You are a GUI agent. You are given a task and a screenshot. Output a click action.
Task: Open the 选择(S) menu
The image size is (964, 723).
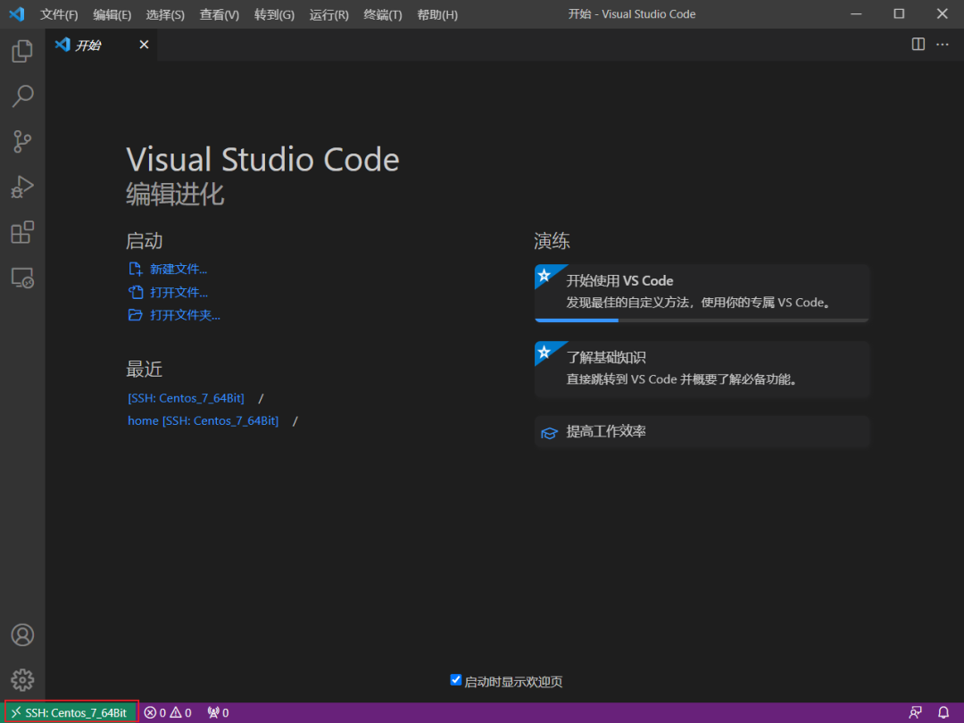tap(165, 14)
